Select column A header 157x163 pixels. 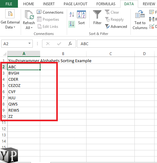click(x=24, y=54)
